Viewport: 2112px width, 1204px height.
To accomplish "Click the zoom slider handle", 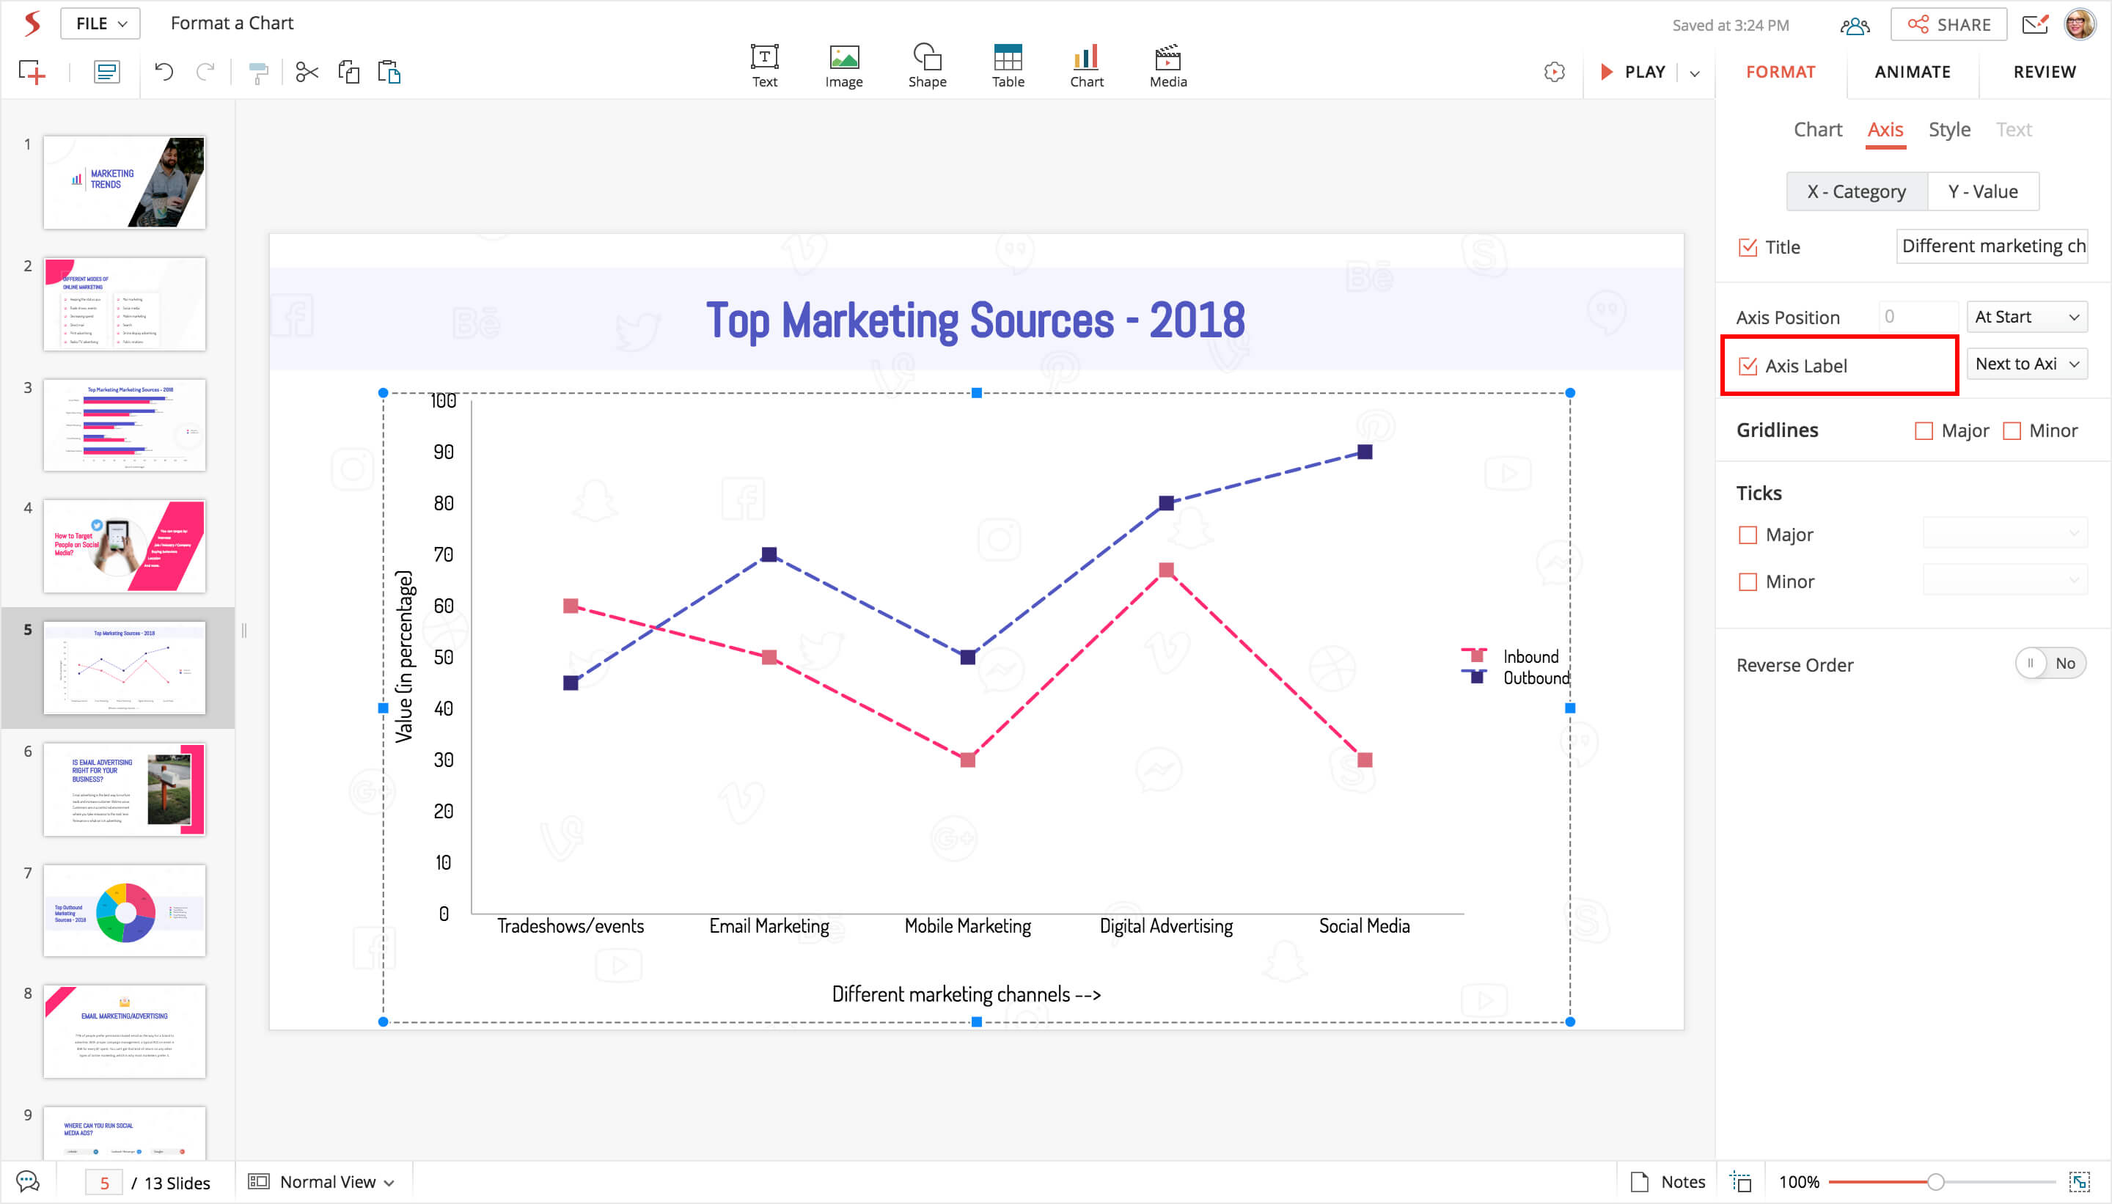I will (x=1935, y=1182).
